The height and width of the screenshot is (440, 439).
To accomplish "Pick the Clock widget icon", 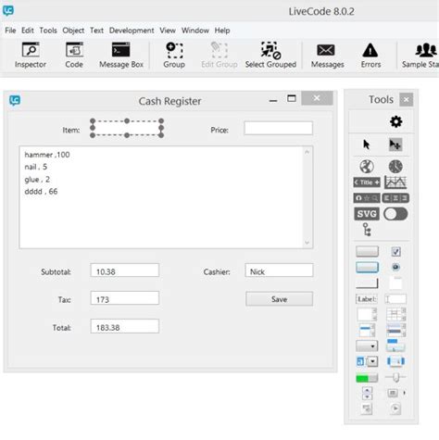I will (395, 167).
